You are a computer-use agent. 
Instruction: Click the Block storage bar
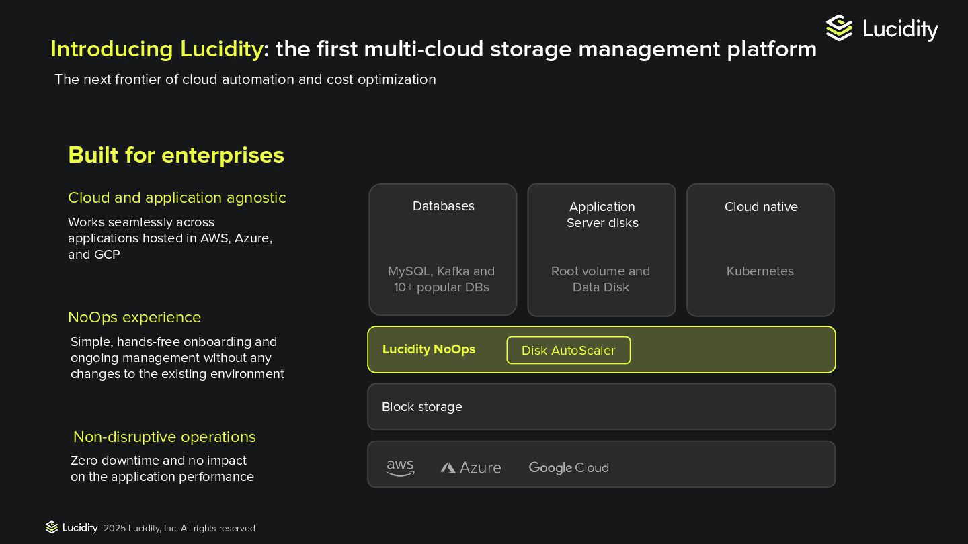(601, 407)
